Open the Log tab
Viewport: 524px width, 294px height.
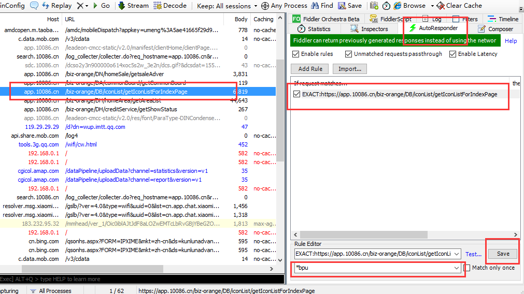432,19
